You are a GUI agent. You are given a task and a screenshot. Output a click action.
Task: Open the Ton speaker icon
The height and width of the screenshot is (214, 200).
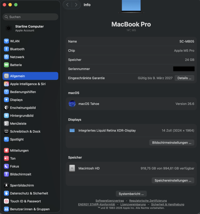coord(6,159)
